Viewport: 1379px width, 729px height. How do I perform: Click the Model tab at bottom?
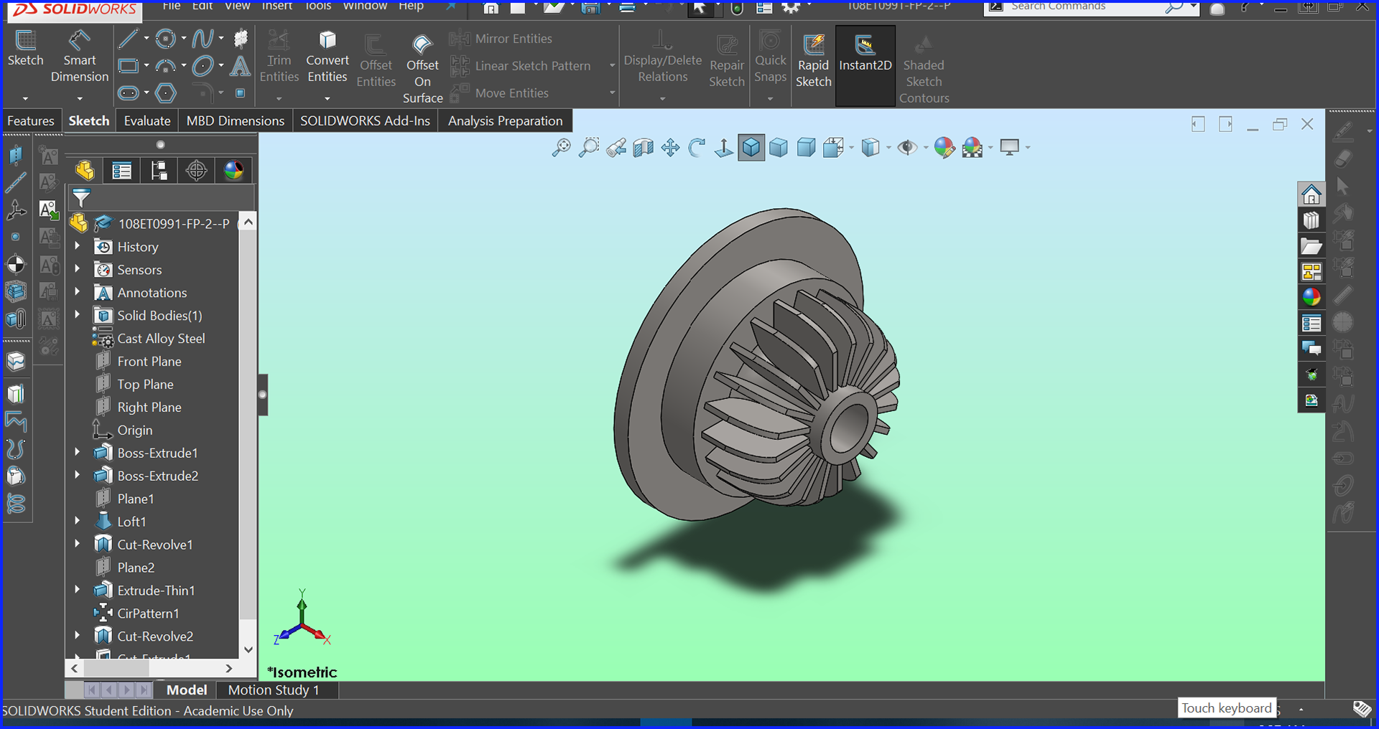click(187, 690)
